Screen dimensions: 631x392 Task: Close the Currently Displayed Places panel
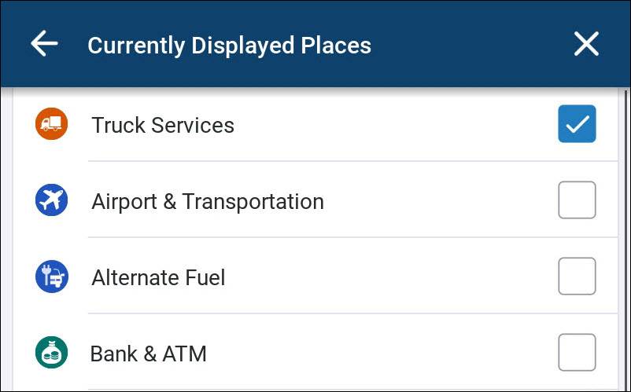586,44
